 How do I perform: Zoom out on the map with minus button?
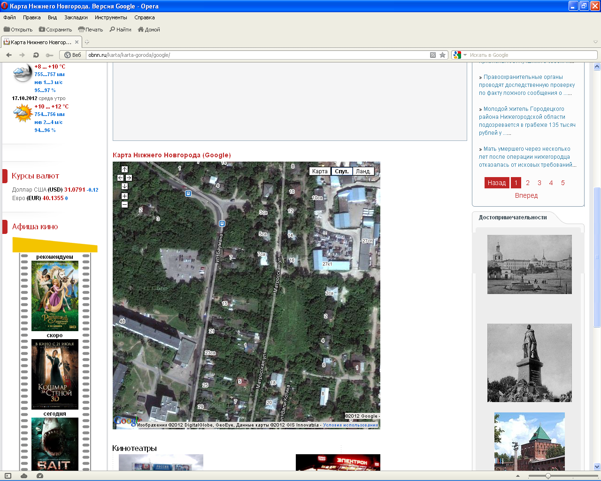point(124,205)
